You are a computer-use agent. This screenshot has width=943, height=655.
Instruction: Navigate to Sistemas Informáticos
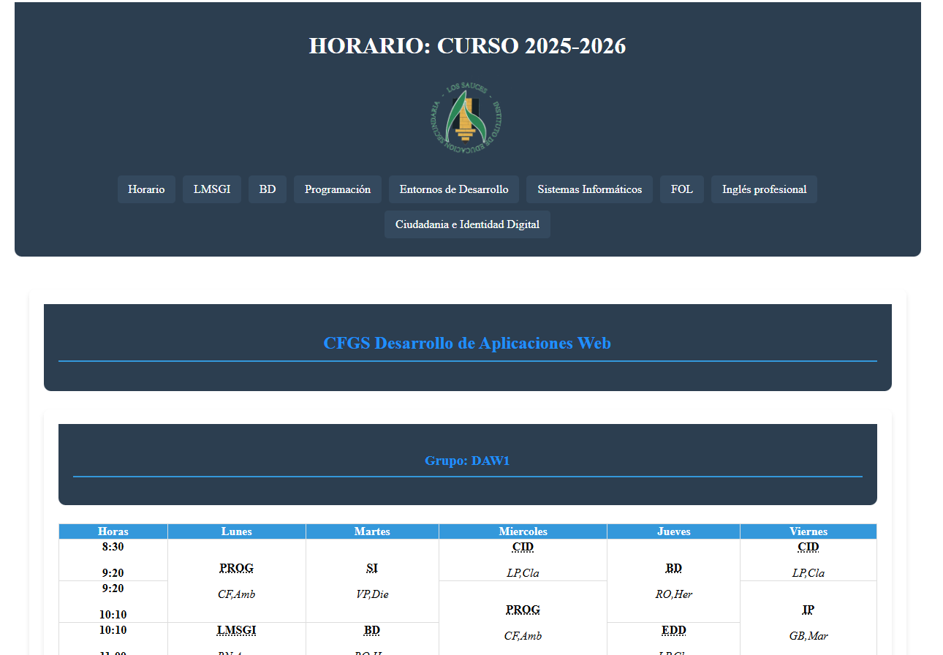tap(589, 189)
